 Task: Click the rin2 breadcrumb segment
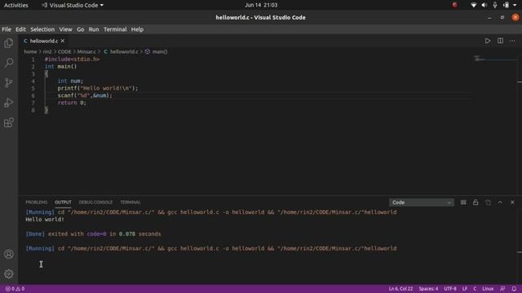pyautogui.click(x=47, y=52)
